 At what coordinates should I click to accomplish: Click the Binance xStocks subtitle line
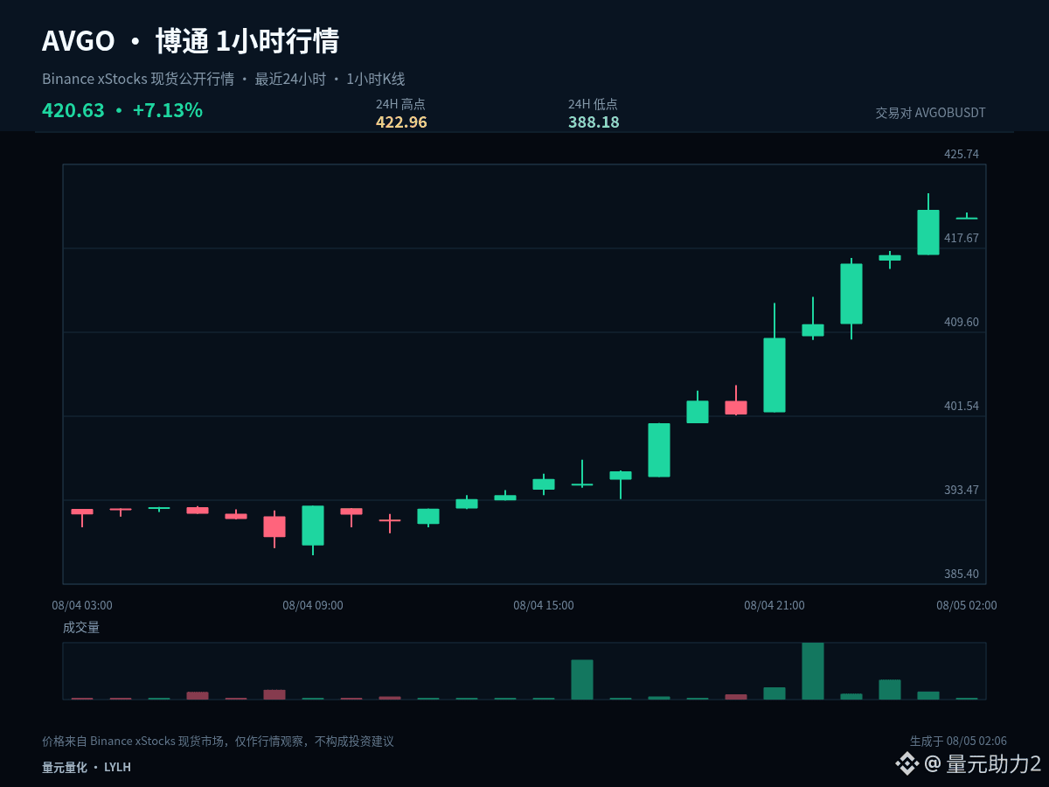(224, 79)
